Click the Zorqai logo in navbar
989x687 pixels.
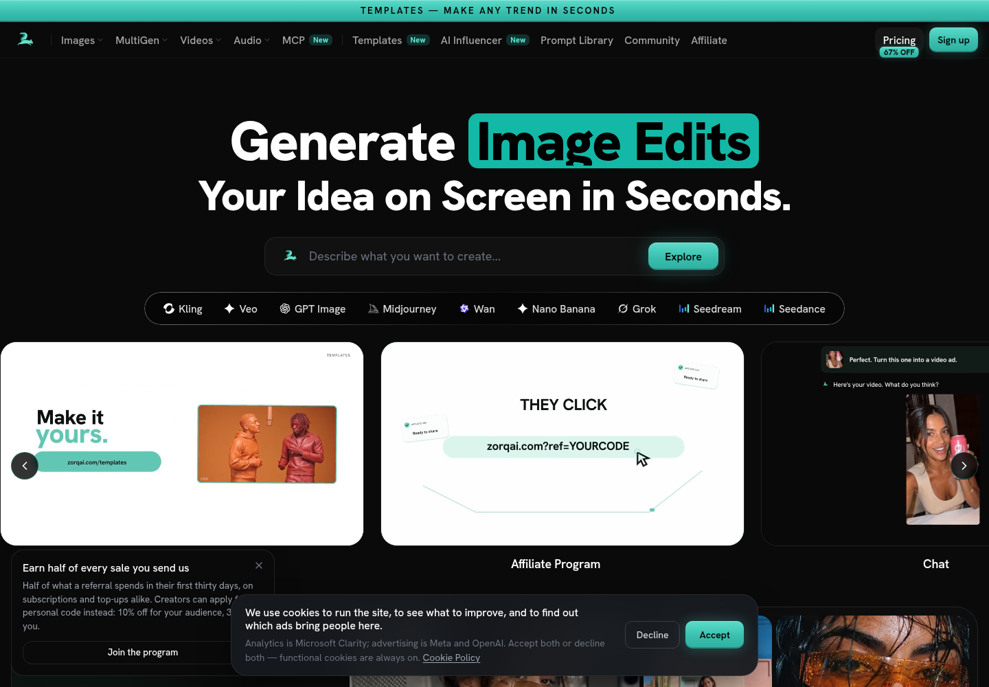[x=25, y=39]
